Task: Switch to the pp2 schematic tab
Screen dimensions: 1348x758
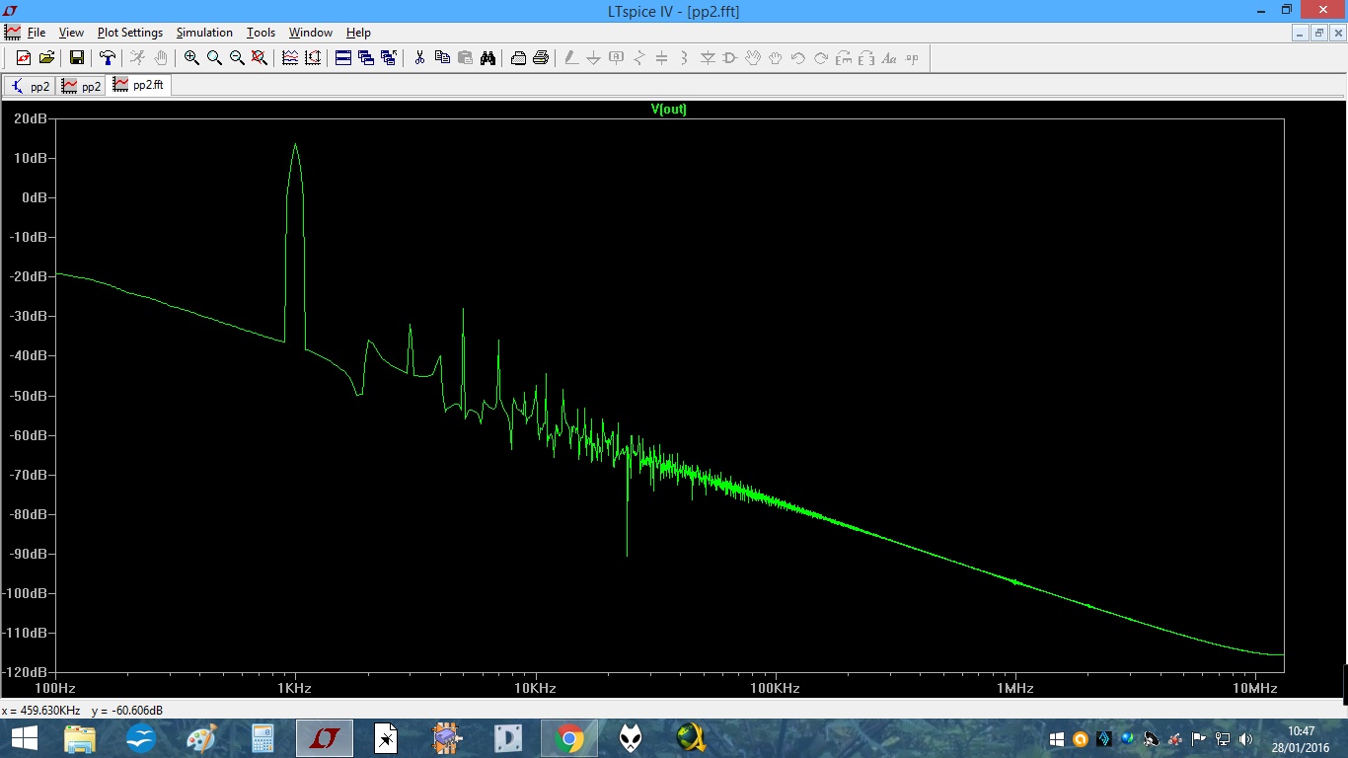Action: pos(30,86)
